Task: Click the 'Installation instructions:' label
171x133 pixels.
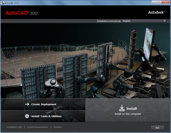Action: [109, 21]
